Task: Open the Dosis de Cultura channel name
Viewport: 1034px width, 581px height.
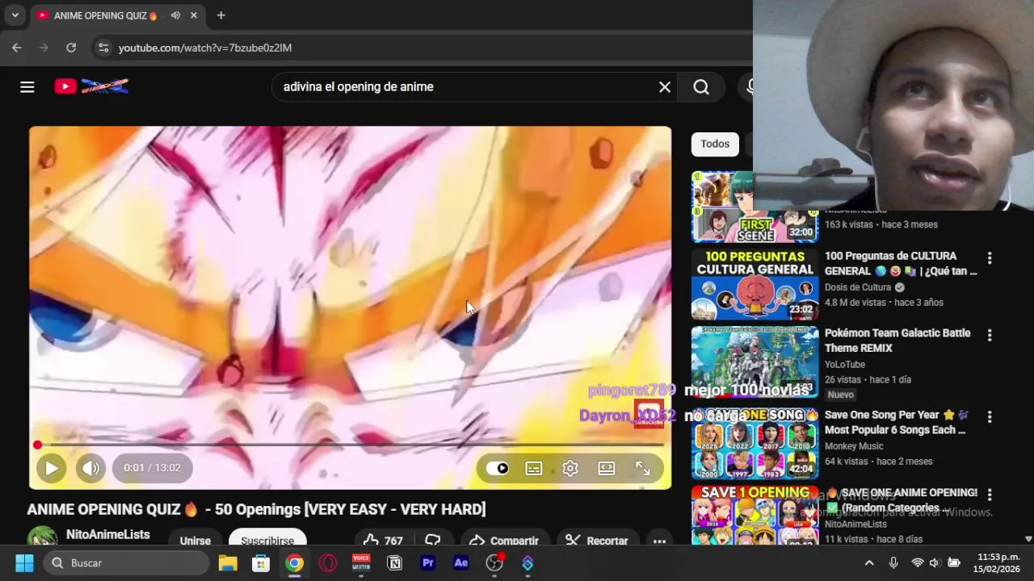Action: (858, 287)
